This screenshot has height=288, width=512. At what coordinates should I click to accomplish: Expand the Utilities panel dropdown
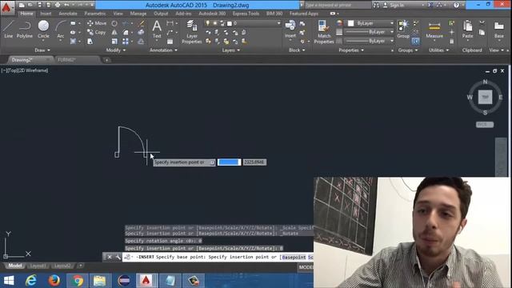click(x=438, y=50)
